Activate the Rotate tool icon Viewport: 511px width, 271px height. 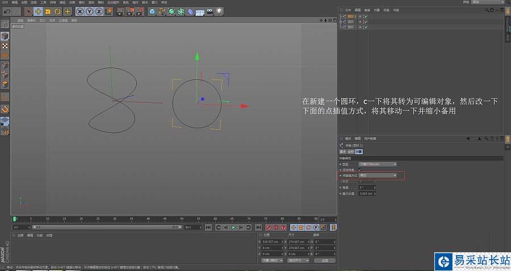click(58, 12)
